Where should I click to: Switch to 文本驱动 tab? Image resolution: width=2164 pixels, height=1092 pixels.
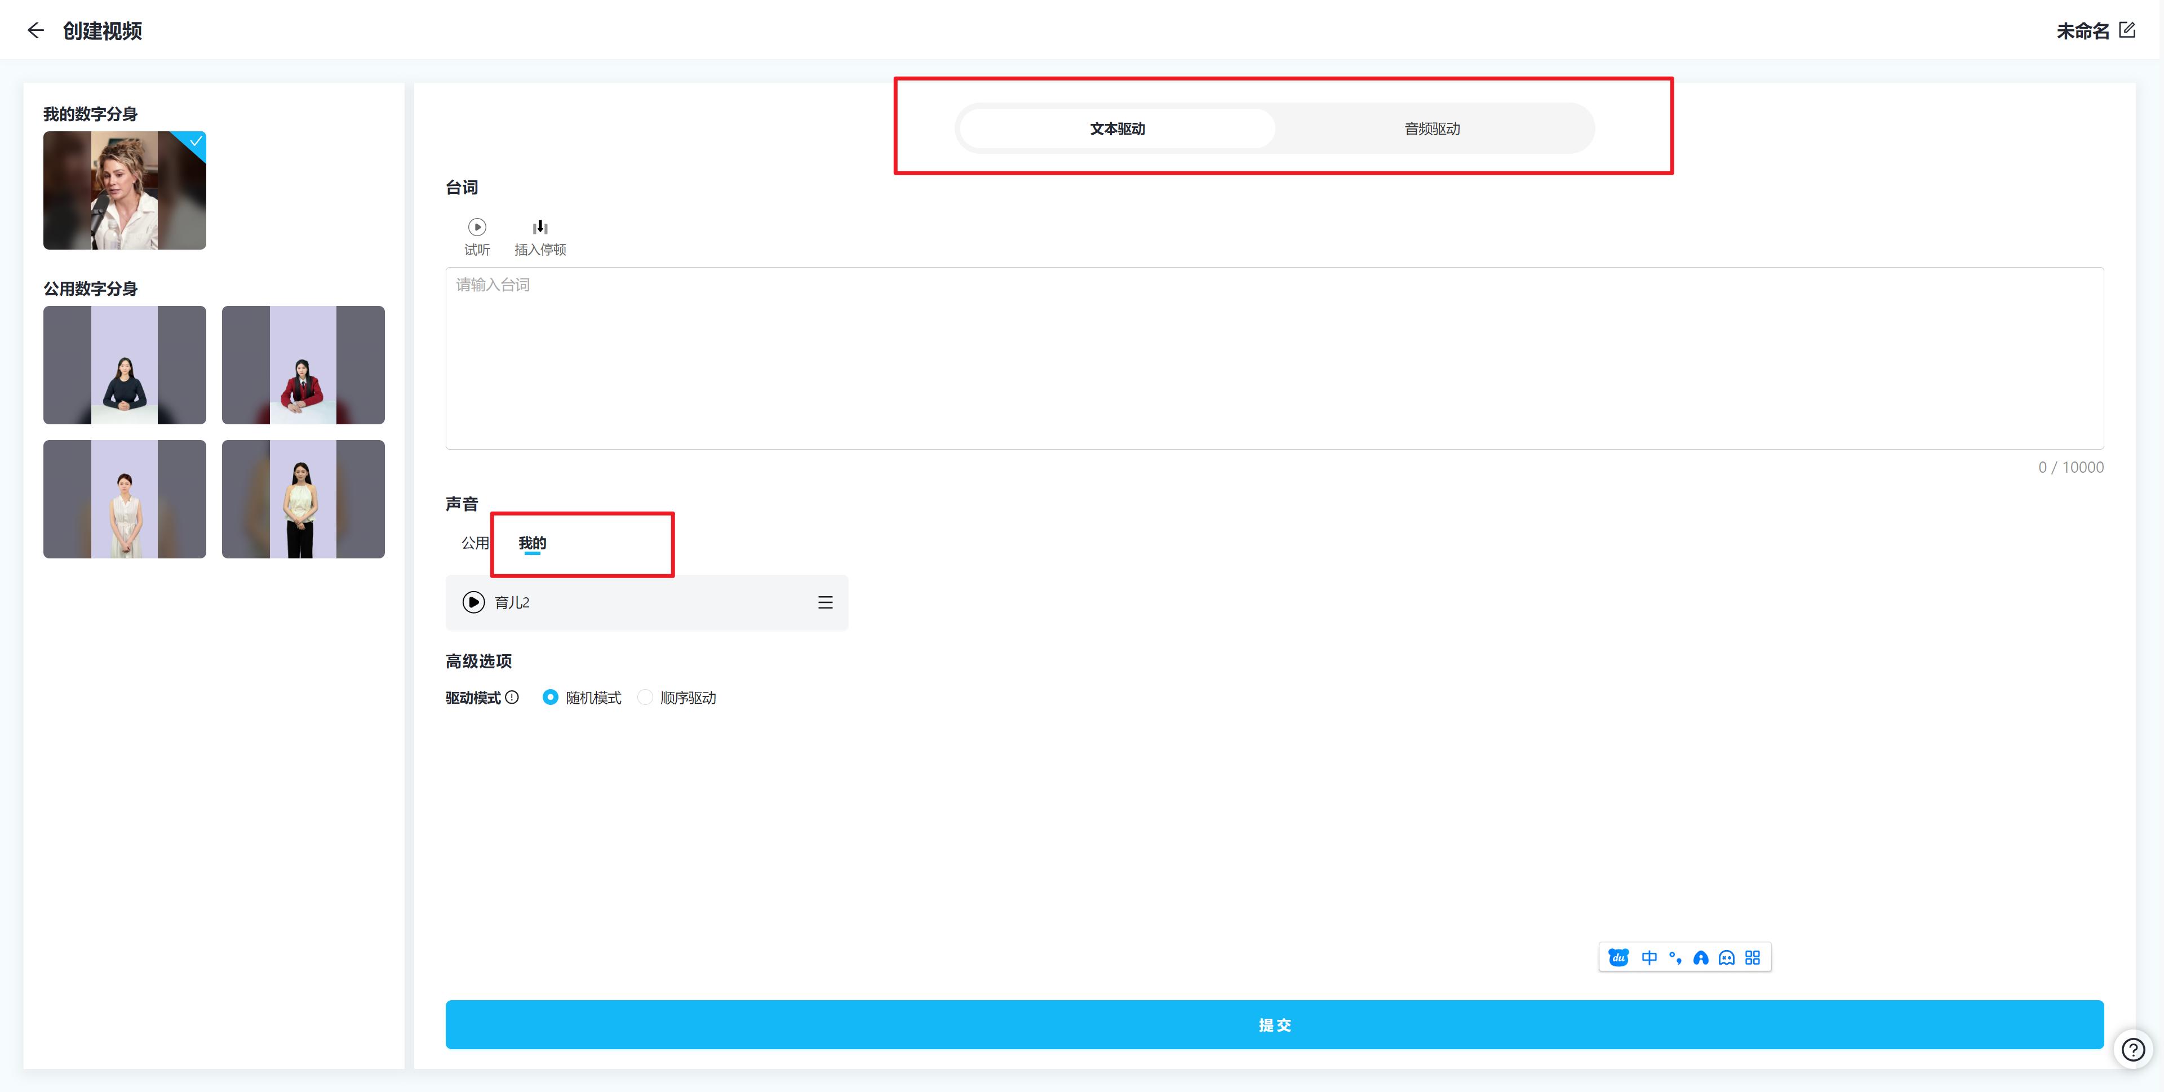pos(1118,128)
